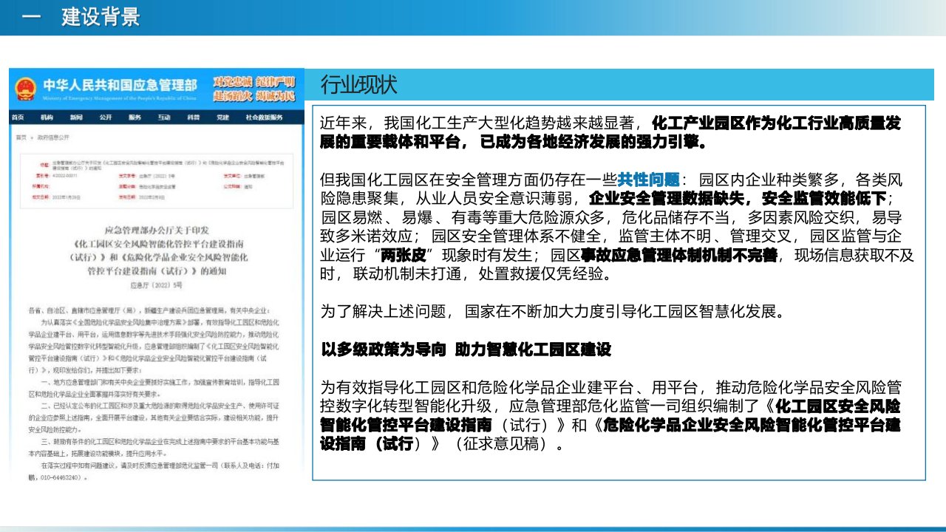Open the 科普 navigation item
Image resolution: width=946 pixels, height=532 pixels.
[193, 117]
